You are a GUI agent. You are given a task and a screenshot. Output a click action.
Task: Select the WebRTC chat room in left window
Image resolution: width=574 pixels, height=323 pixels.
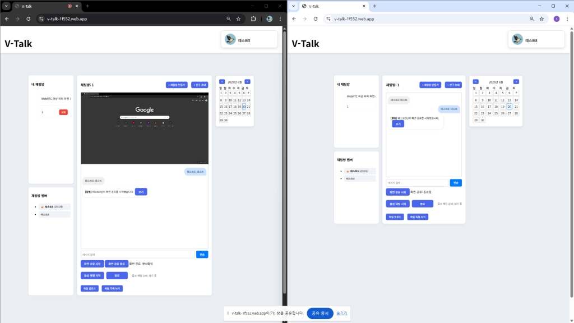point(55,99)
